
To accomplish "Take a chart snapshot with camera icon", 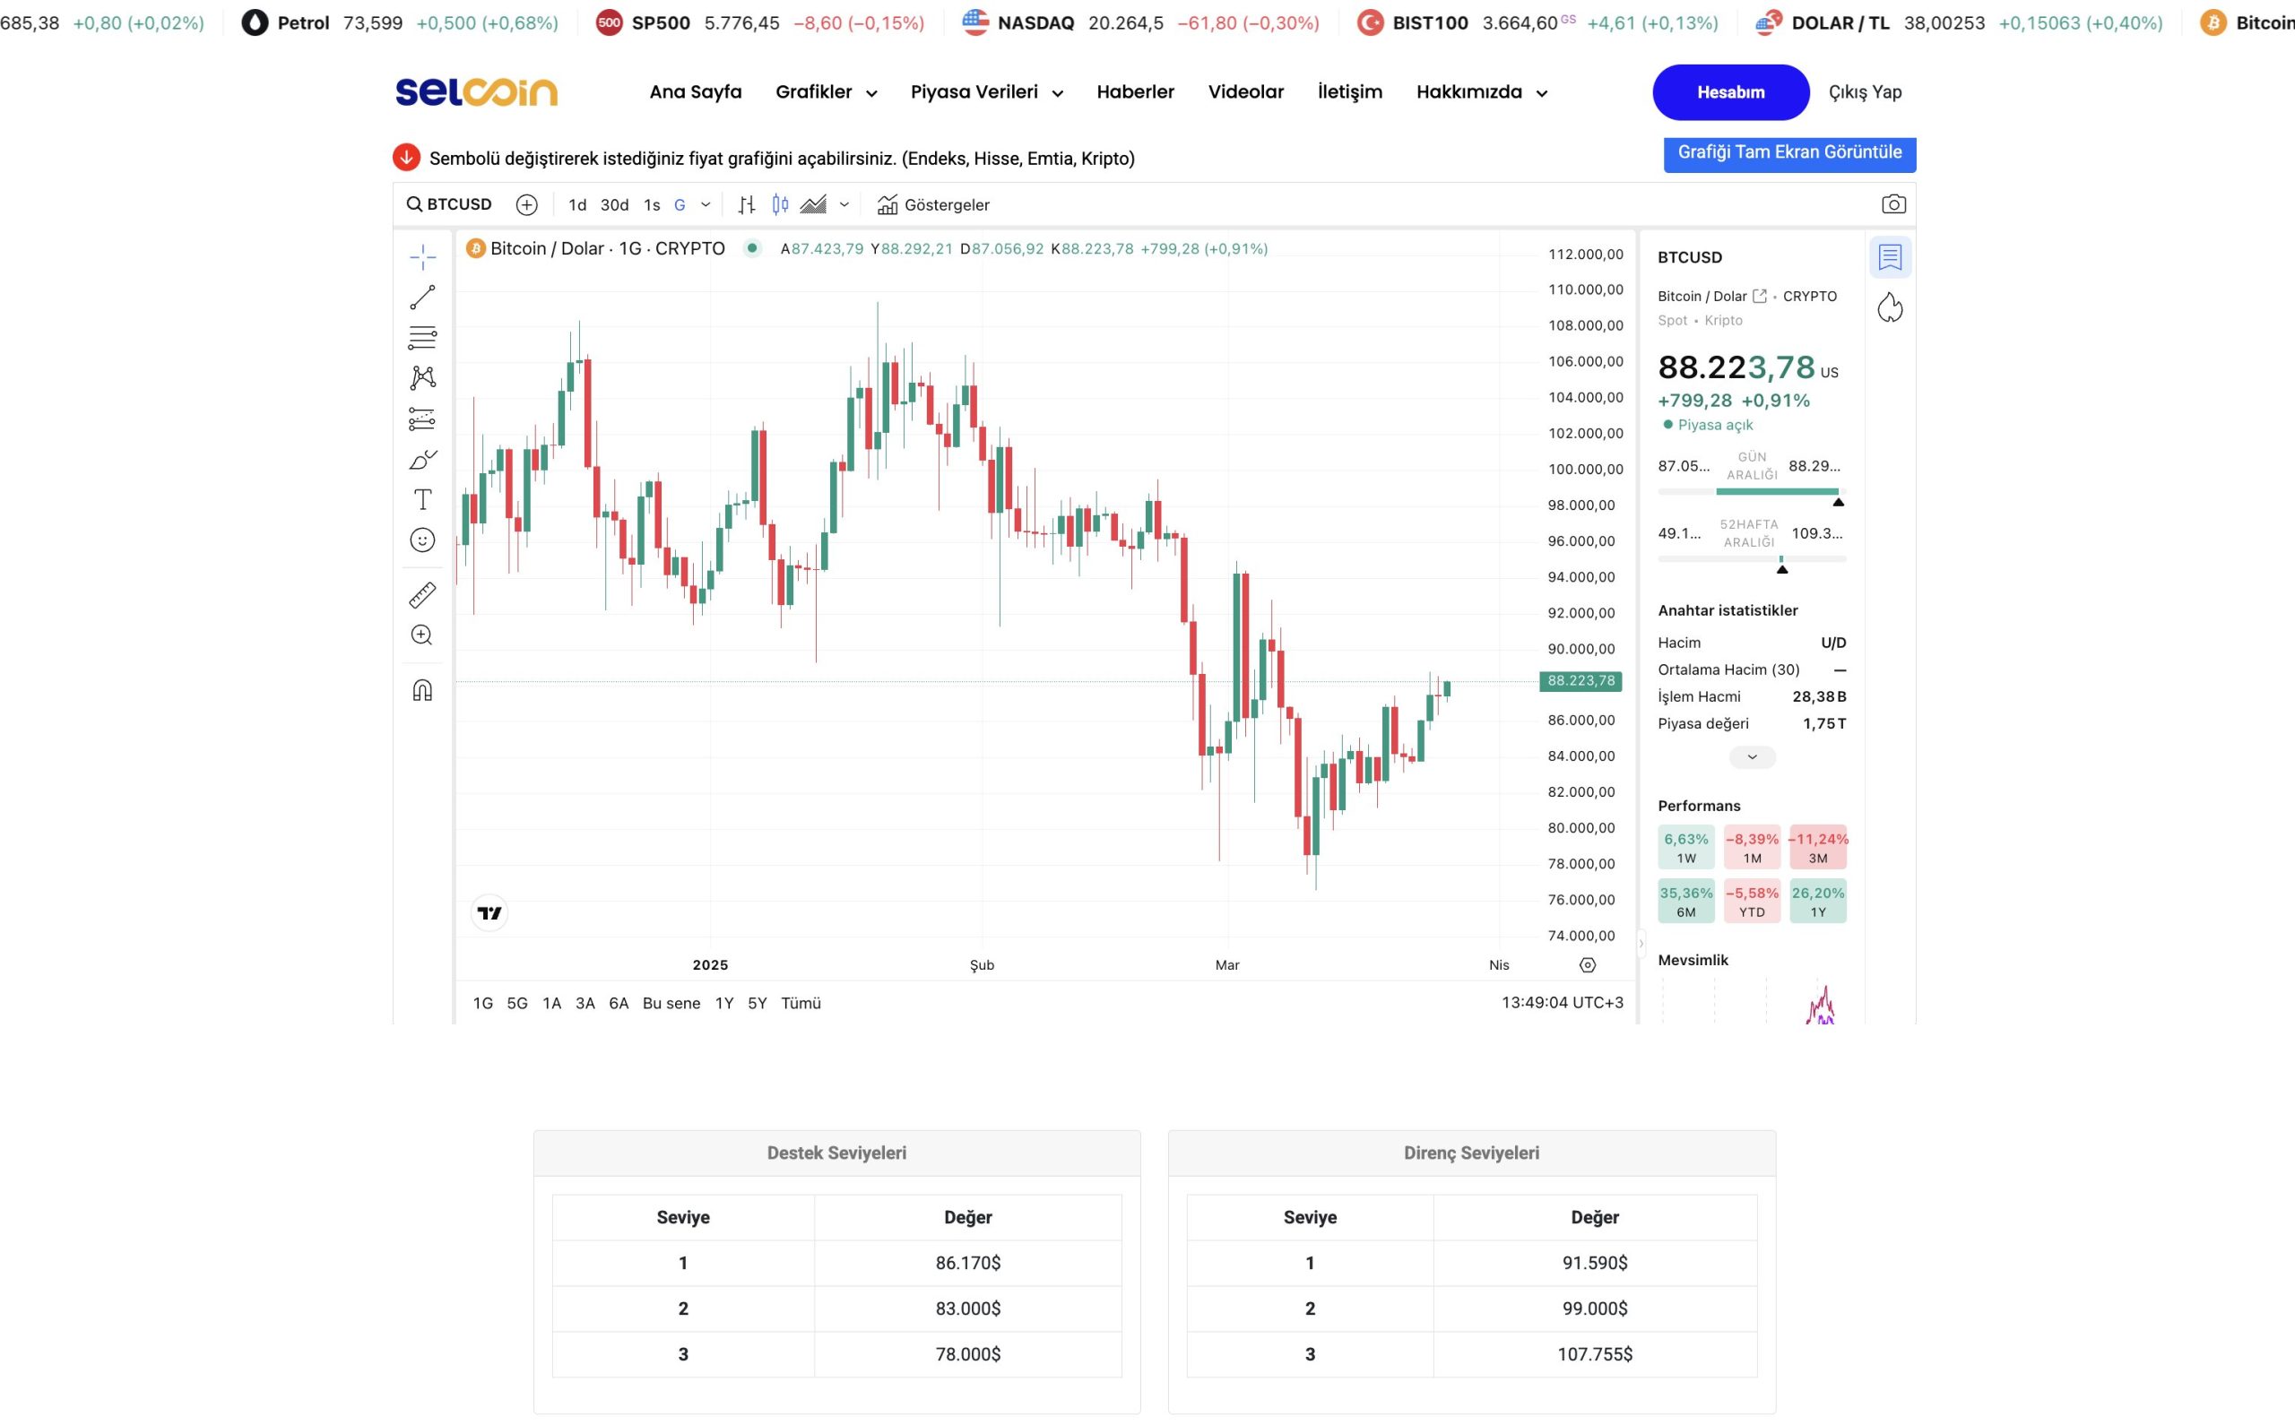I will [1892, 204].
